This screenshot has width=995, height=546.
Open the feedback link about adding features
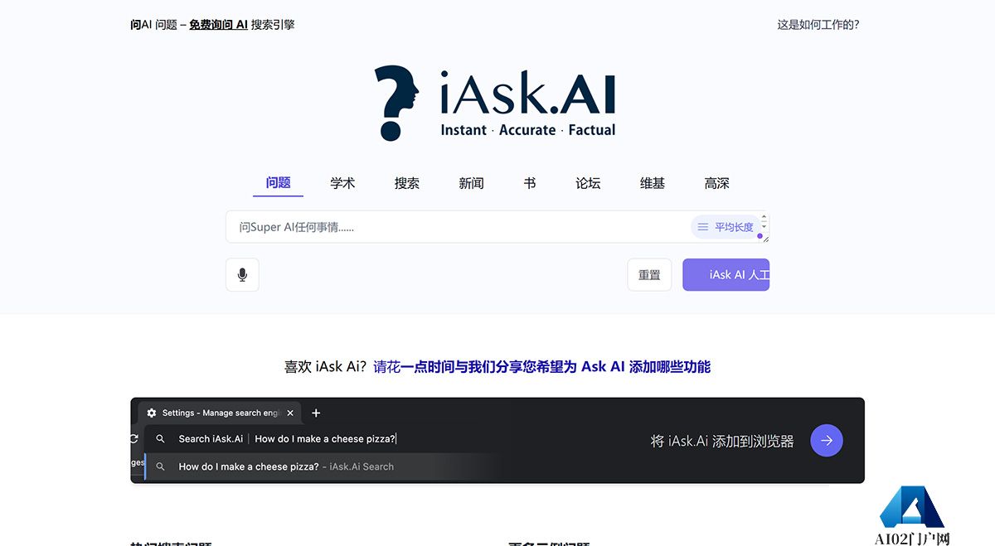[542, 366]
